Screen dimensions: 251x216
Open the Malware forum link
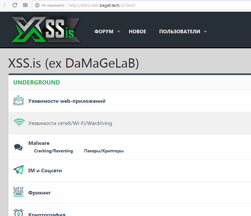coord(39,143)
